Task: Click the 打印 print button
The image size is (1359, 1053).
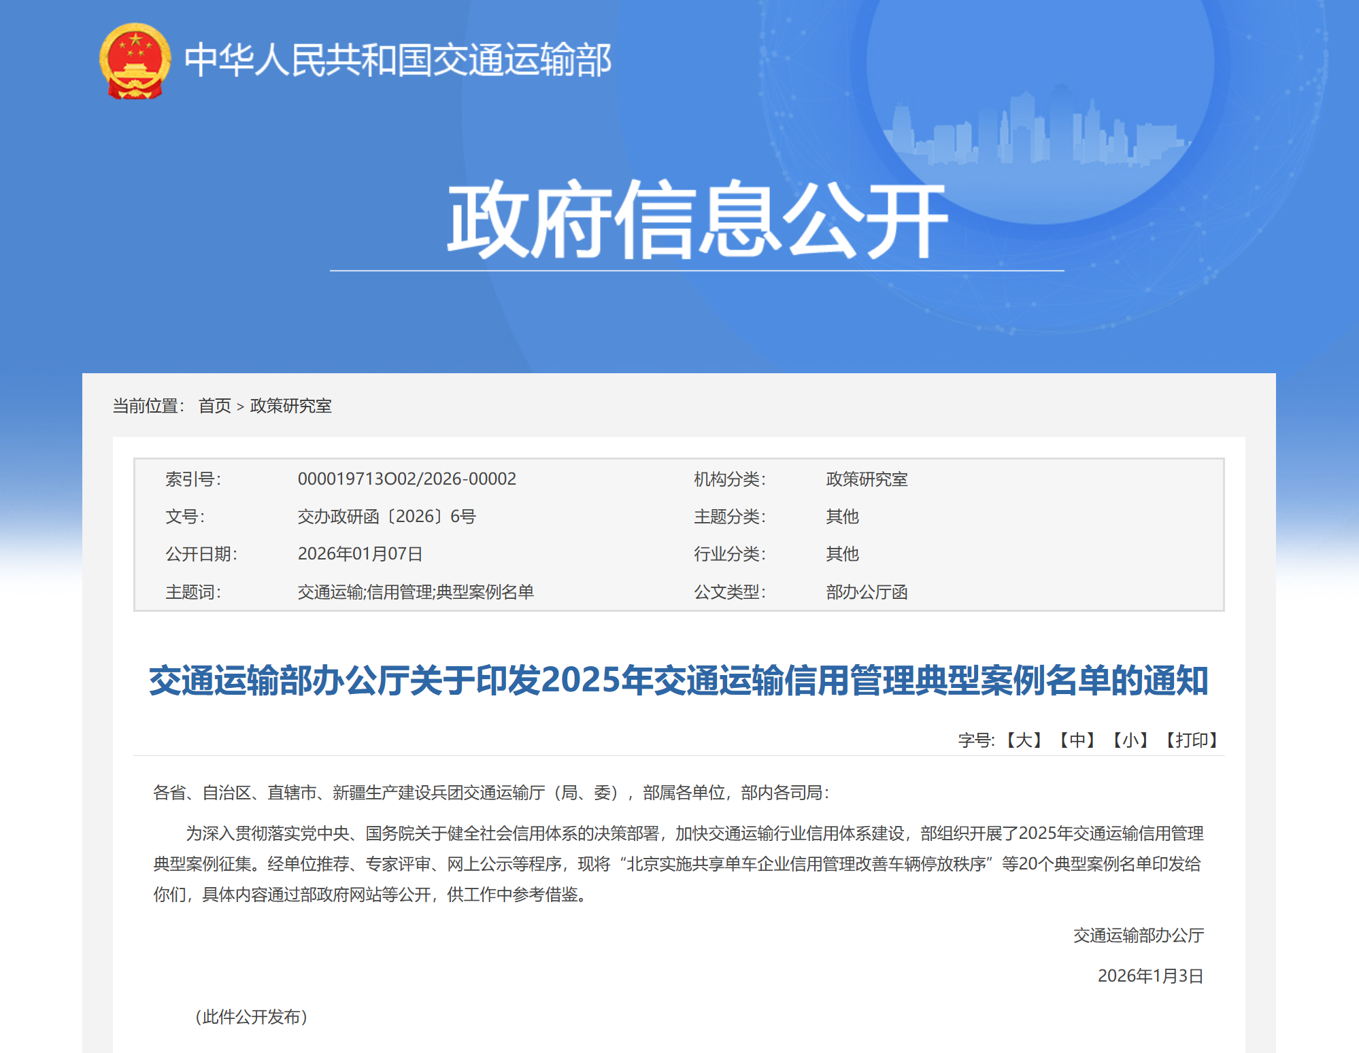Action: (1191, 740)
